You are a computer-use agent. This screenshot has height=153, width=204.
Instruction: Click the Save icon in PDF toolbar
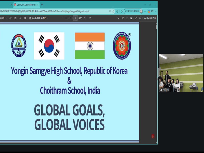[x=127, y=18]
